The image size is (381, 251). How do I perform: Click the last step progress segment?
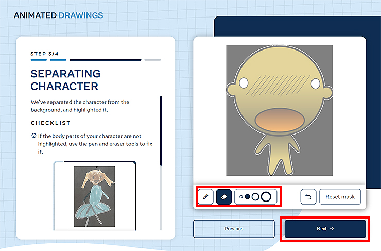[152, 60]
